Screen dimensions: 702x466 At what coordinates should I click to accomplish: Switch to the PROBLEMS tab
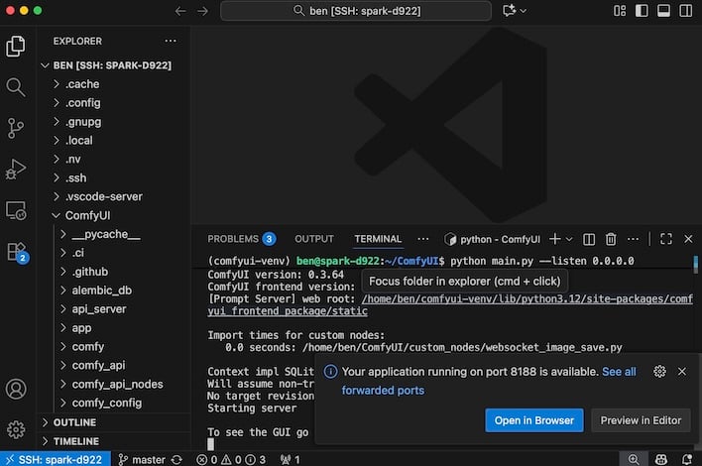click(x=241, y=239)
